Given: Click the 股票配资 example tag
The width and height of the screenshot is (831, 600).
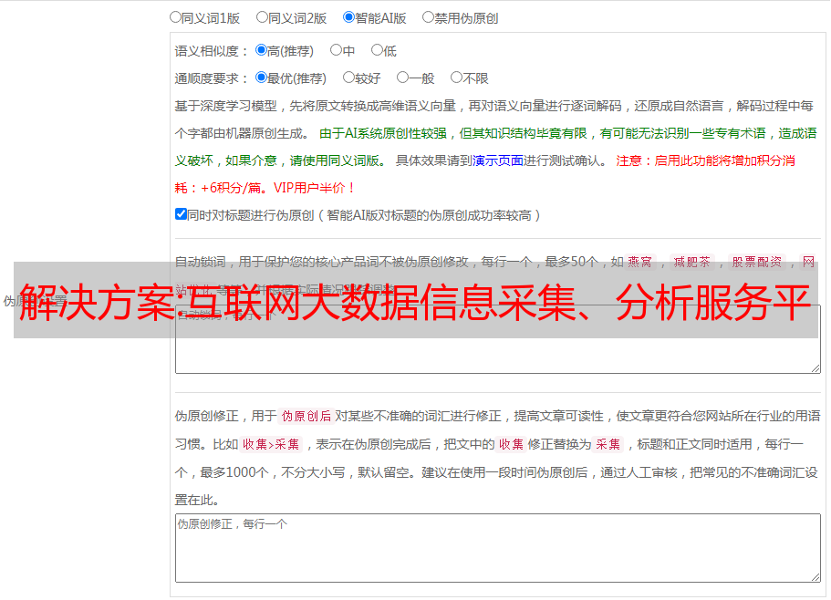Looking at the screenshot, I should (x=757, y=262).
